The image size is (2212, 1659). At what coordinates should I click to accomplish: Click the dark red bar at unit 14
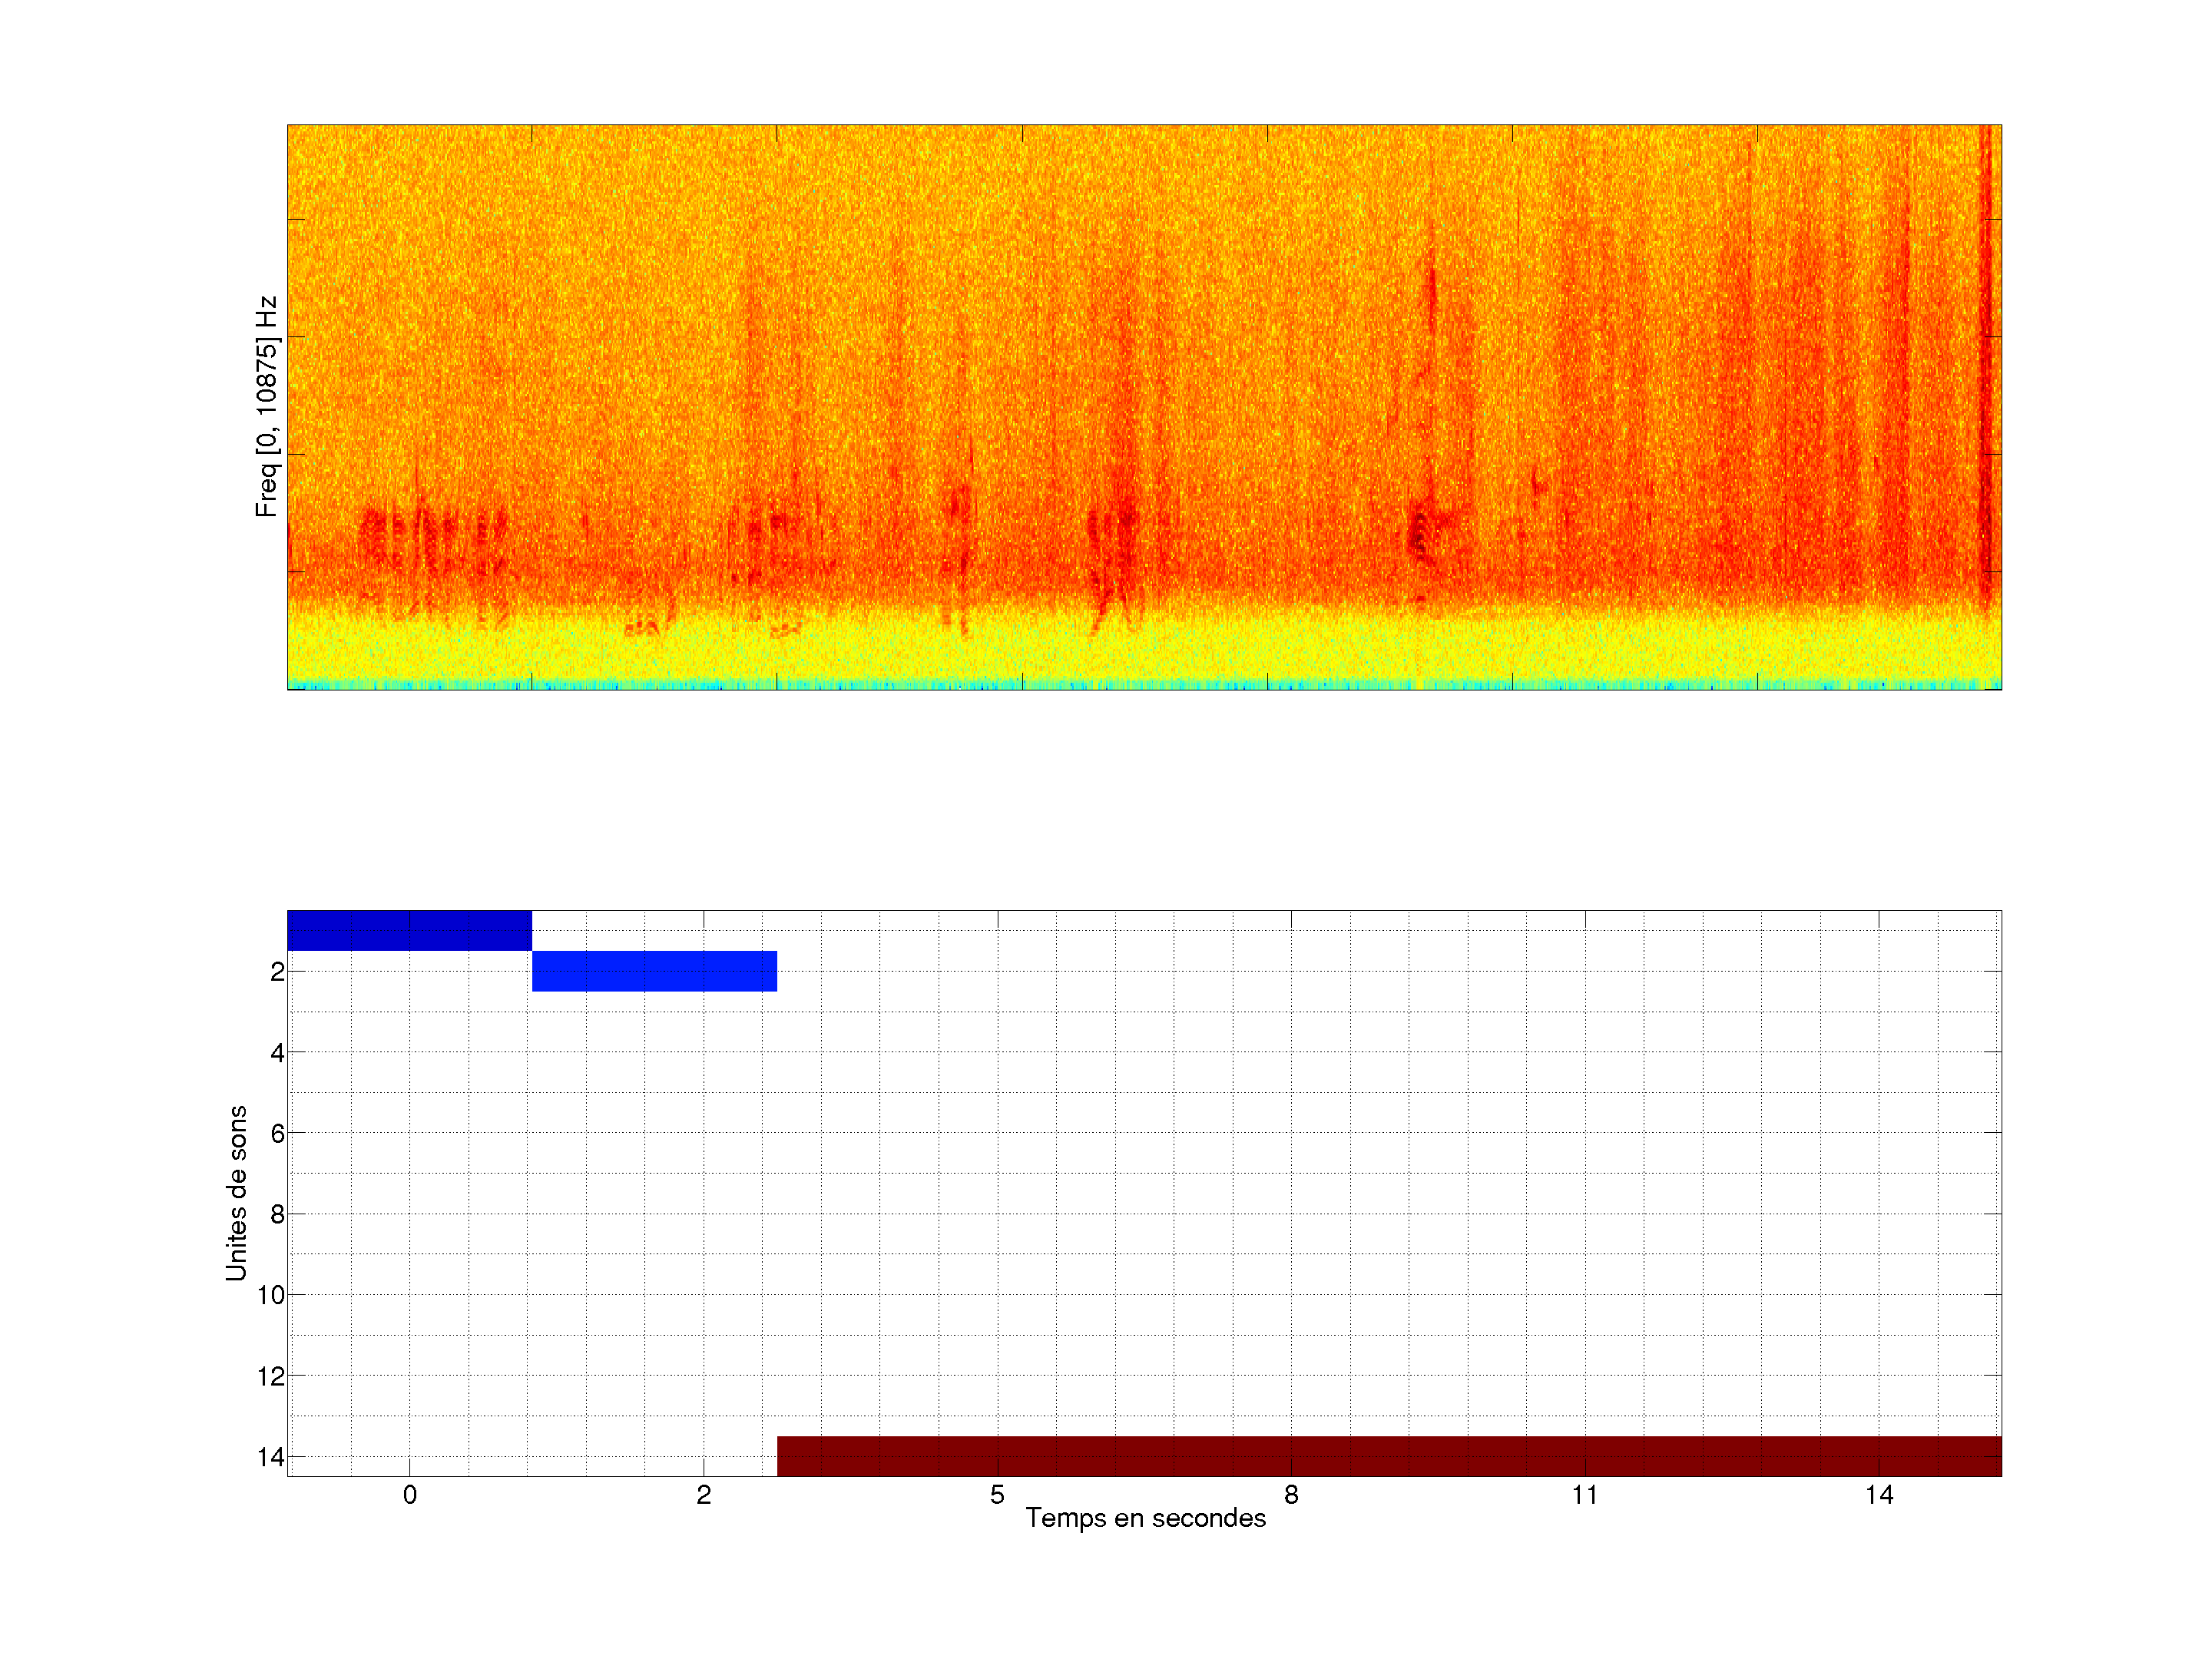(1389, 1456)
